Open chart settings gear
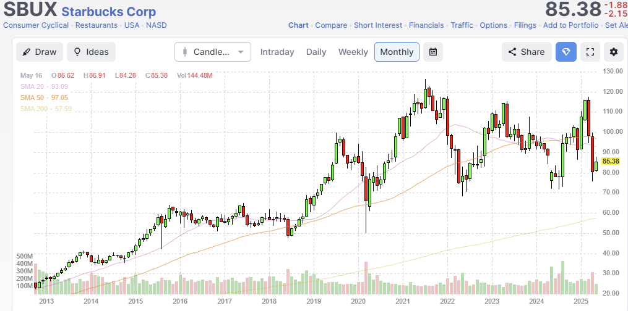 (x=614, y=52)
